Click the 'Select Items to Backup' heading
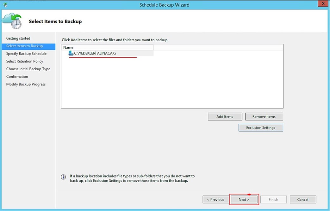 [55, 21]
